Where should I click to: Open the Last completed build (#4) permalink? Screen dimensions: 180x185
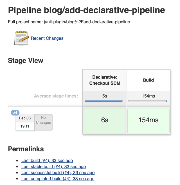click(x=58, y=179)
